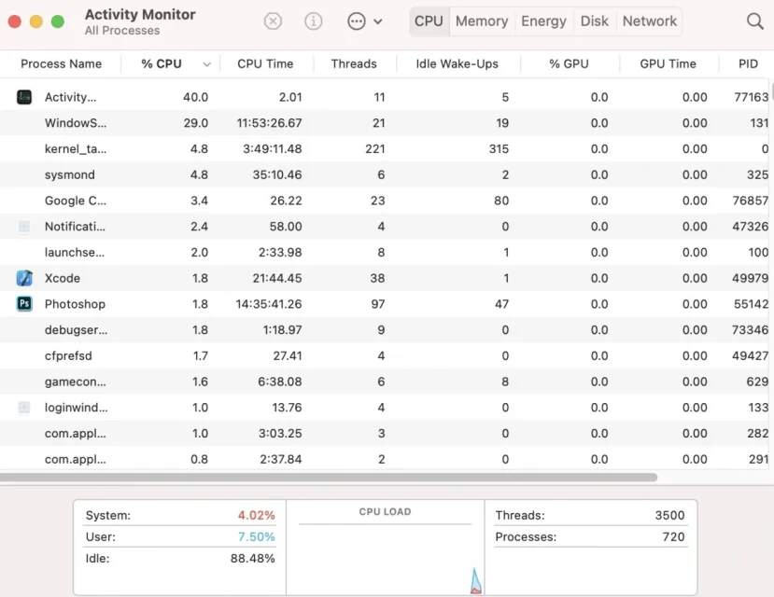This screenshot has width=774, height=597.
Task: Click PID value 76857
Action: [751, 201]
